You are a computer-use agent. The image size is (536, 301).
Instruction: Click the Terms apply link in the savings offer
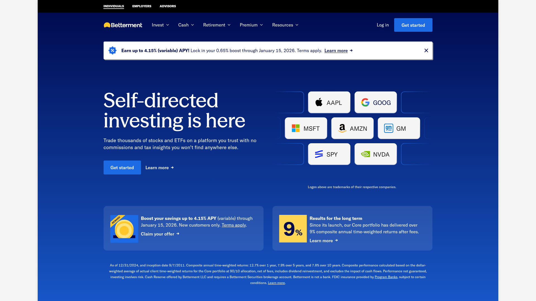(x=234, y=225)
